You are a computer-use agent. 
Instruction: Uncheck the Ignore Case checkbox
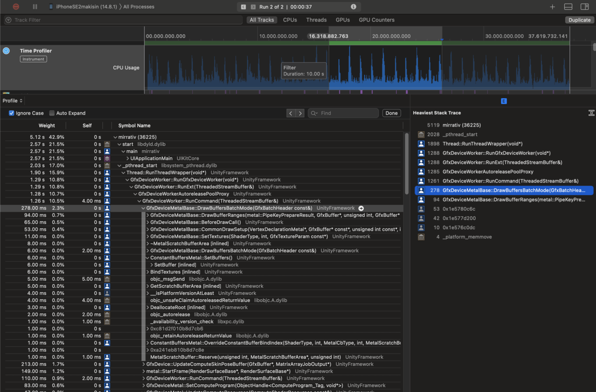click(11, 113)
